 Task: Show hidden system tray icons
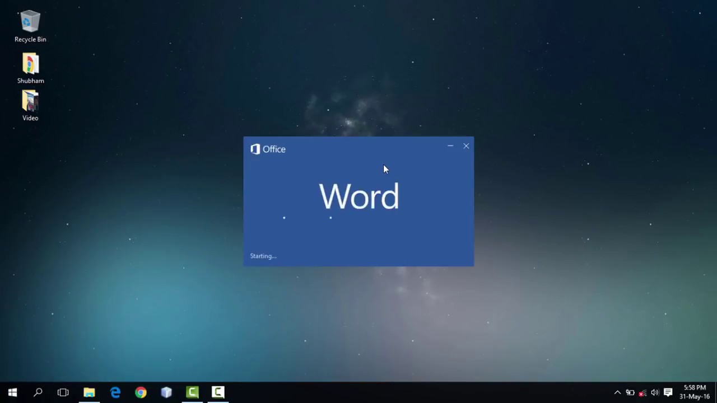[617, 392]
